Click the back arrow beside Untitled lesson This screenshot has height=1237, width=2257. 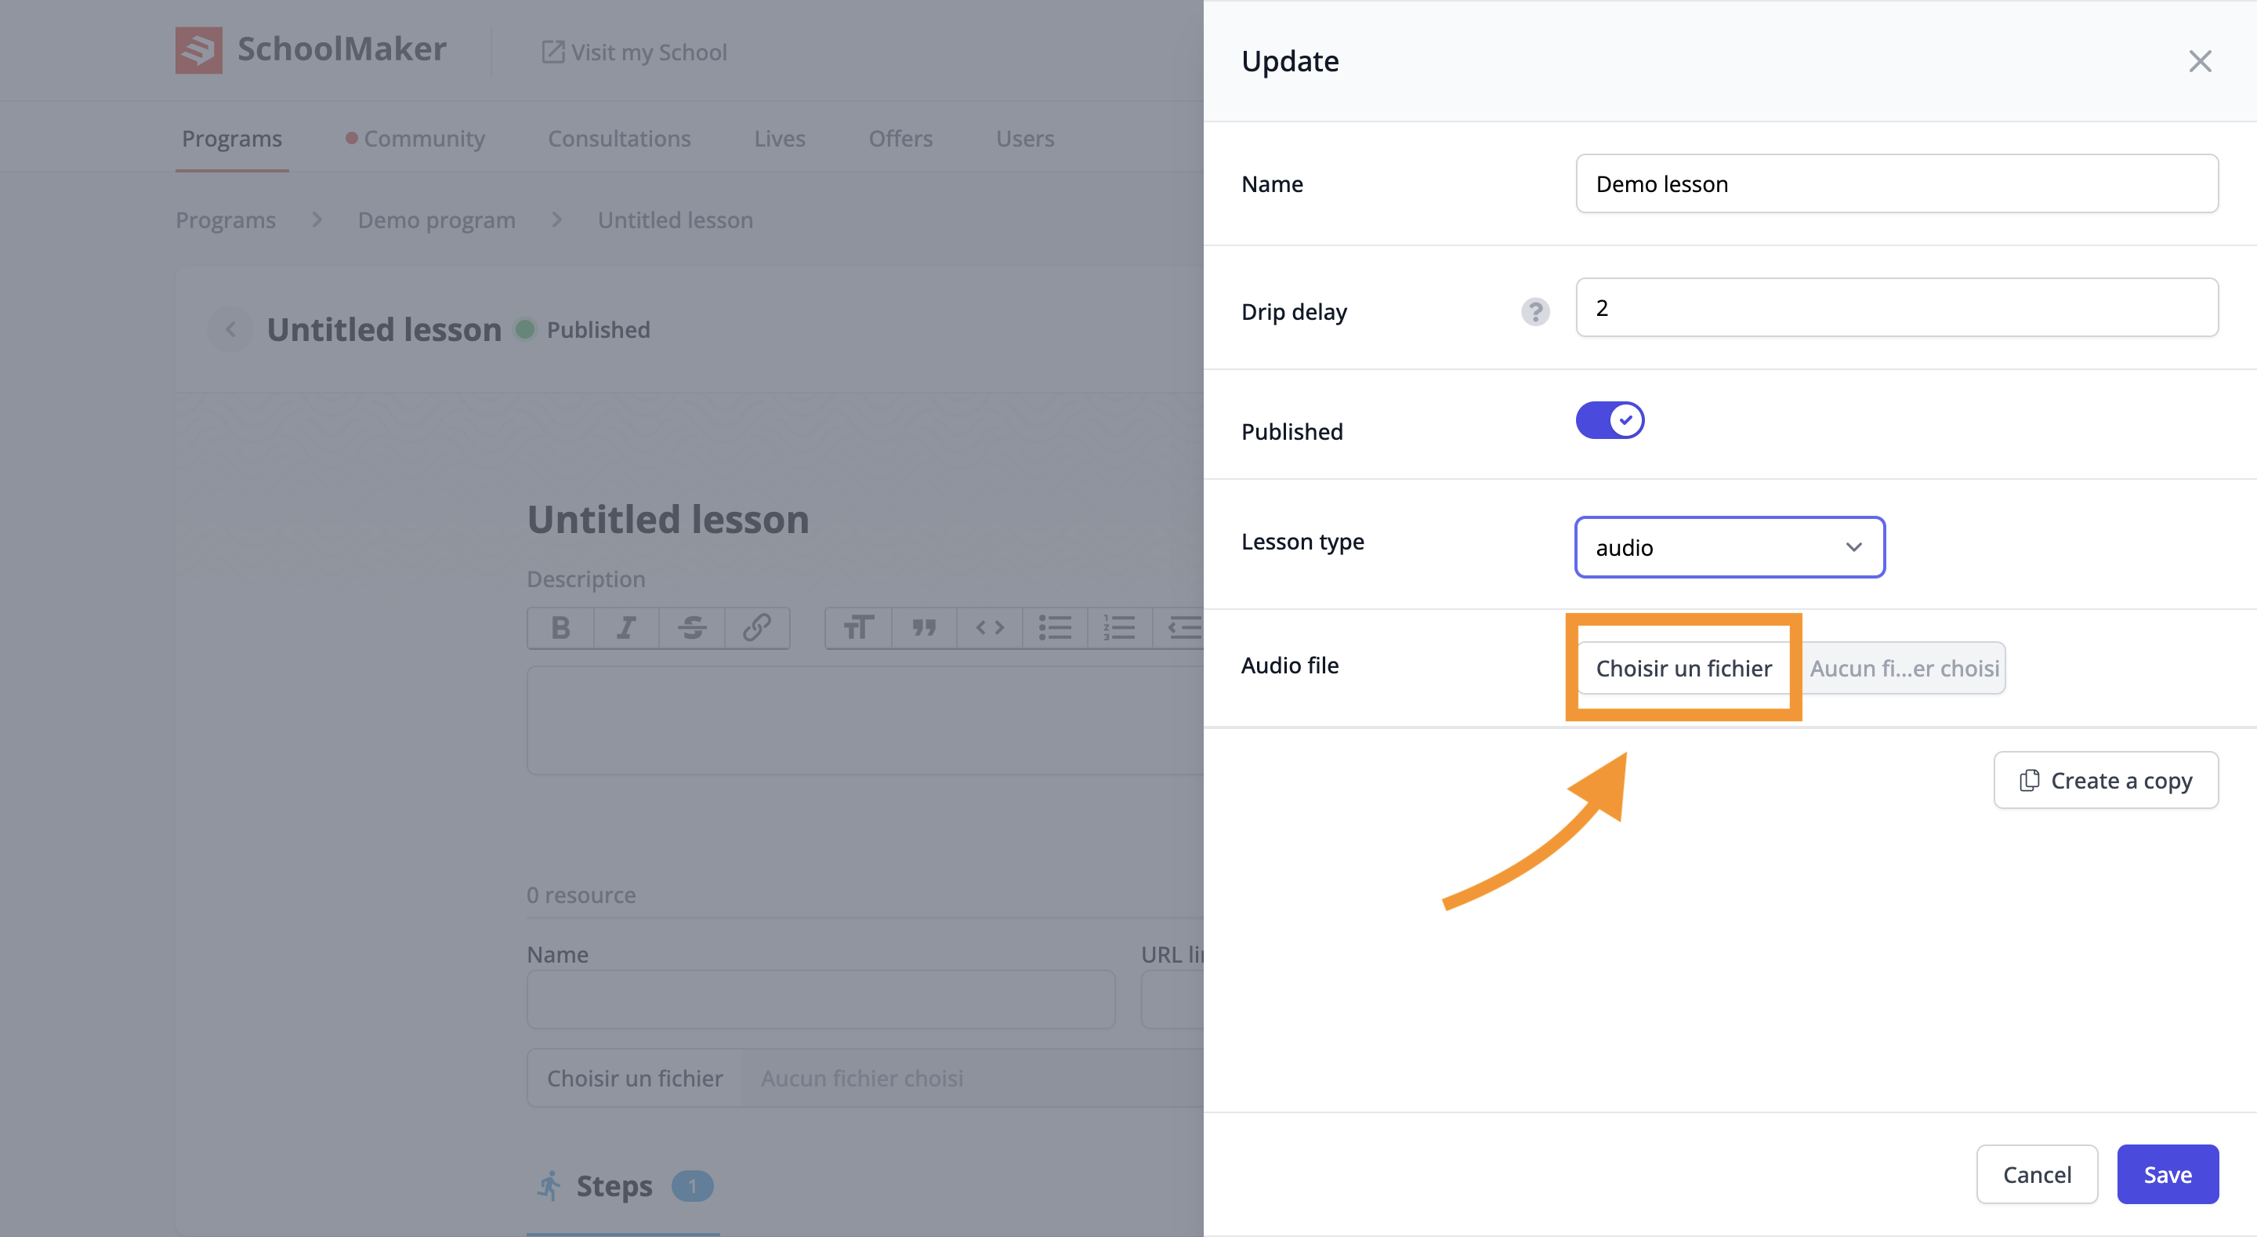230,330
